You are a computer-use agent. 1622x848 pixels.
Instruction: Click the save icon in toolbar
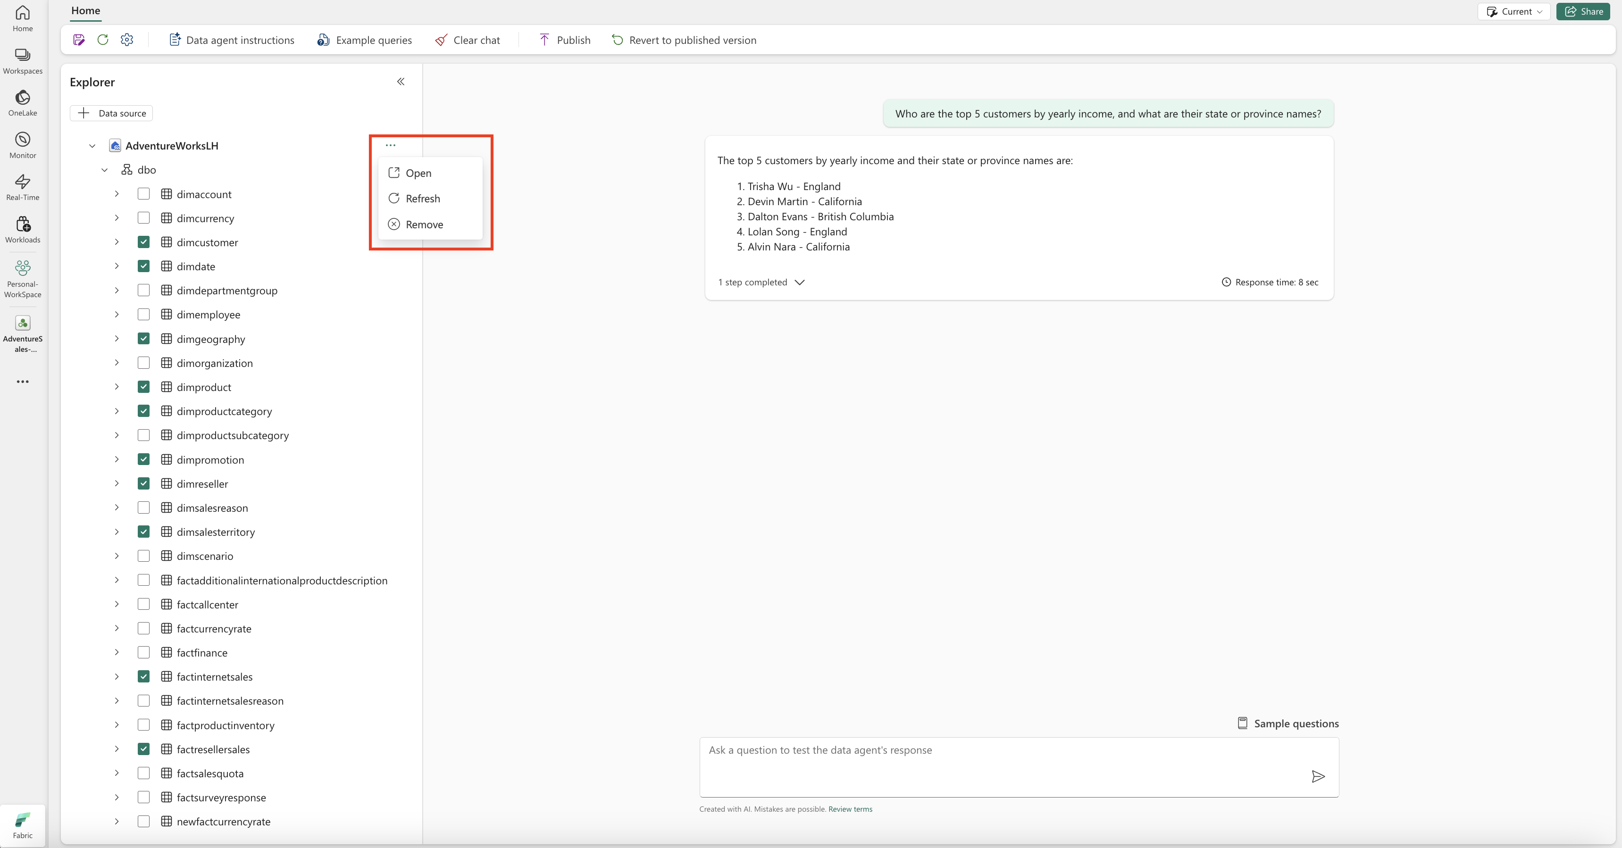tap(79, 40)
